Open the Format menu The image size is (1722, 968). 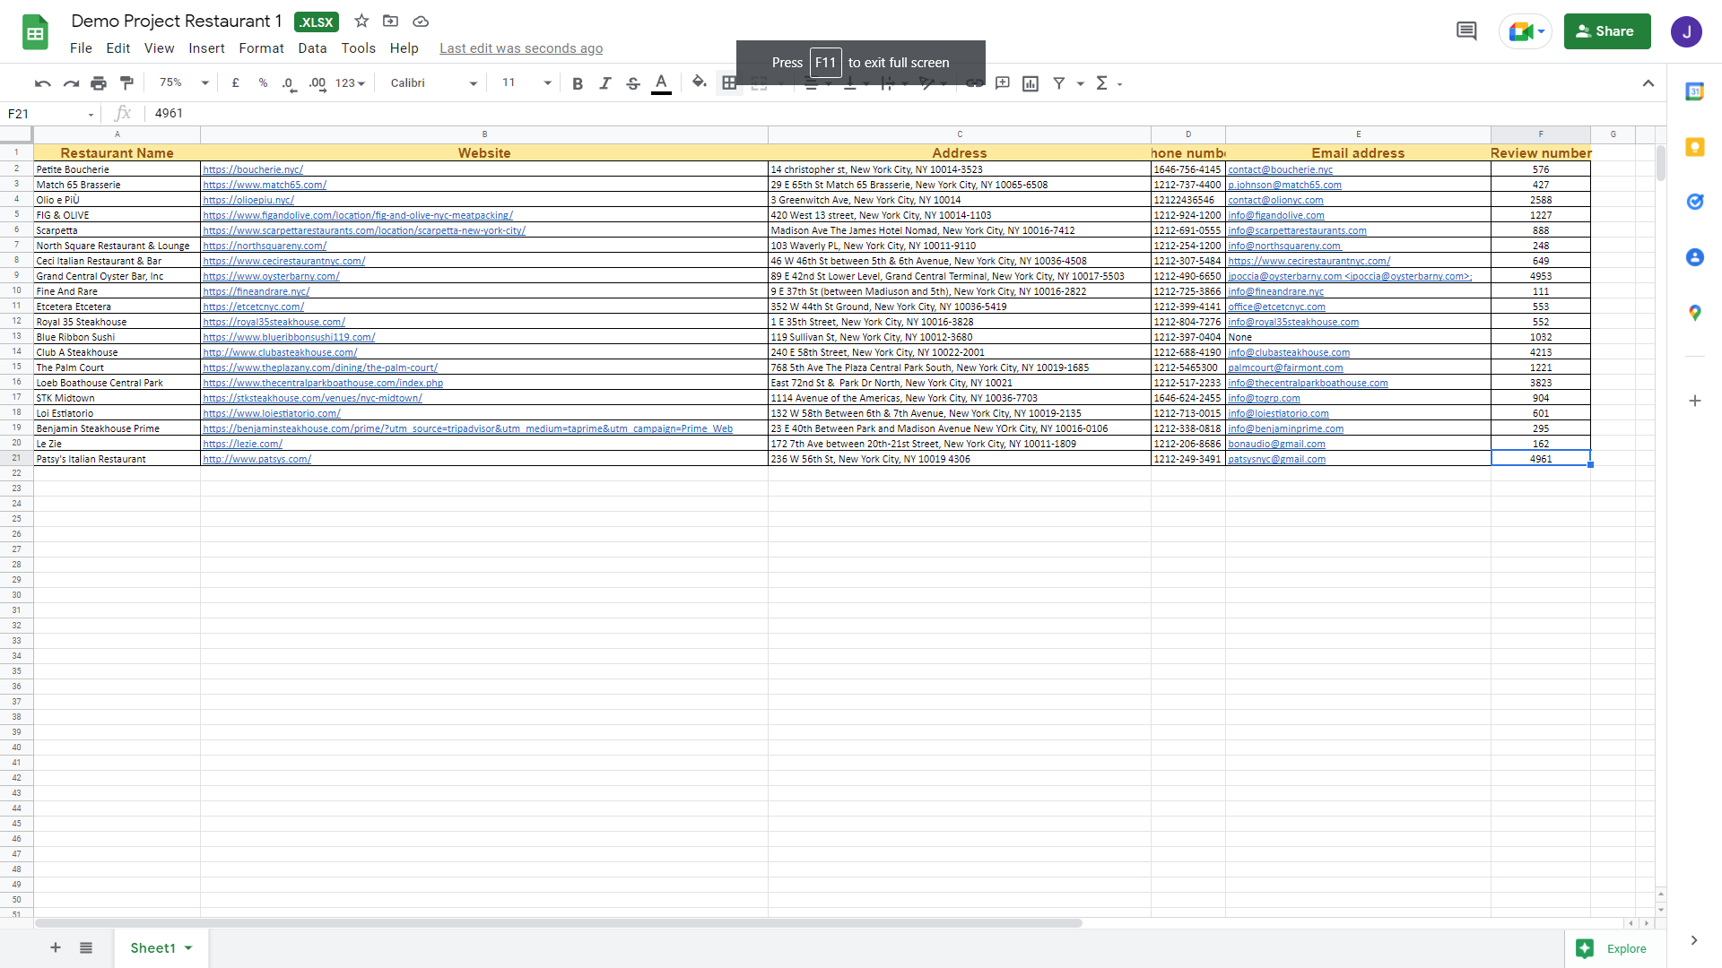[x=261, y=48]
